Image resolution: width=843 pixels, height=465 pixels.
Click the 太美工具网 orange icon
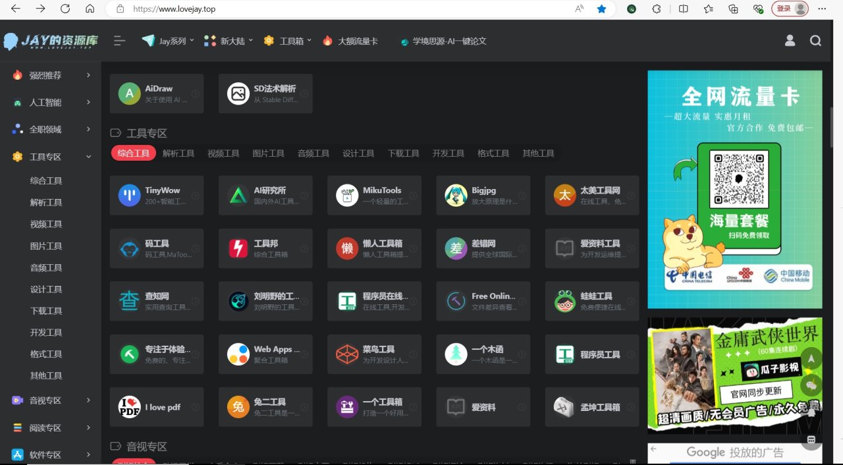coord(564,195)
